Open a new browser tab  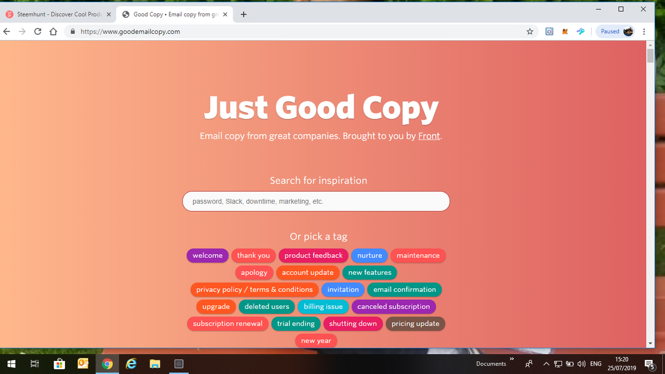pos(244,15)
